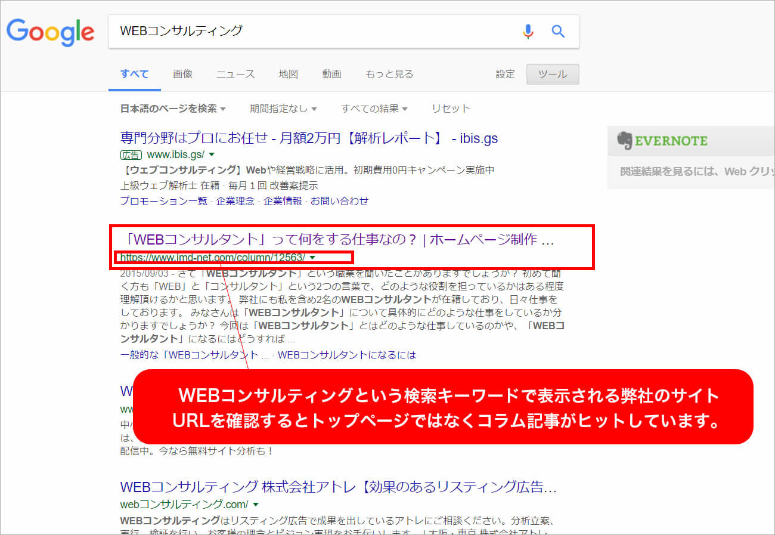Click the お問い合わせ sitelink

point(340,201)
